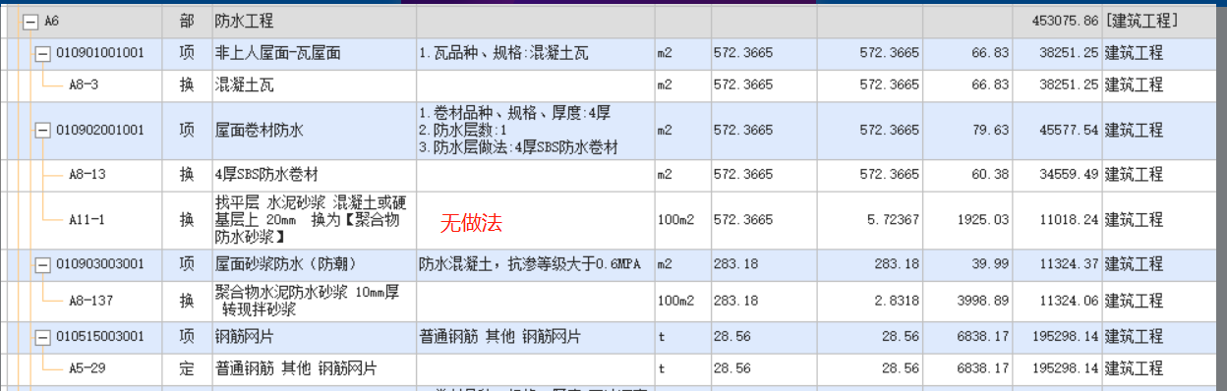1227x391 pixels.
Task: Collapse item 010902001001 tree node
Action: pos(42,130)
